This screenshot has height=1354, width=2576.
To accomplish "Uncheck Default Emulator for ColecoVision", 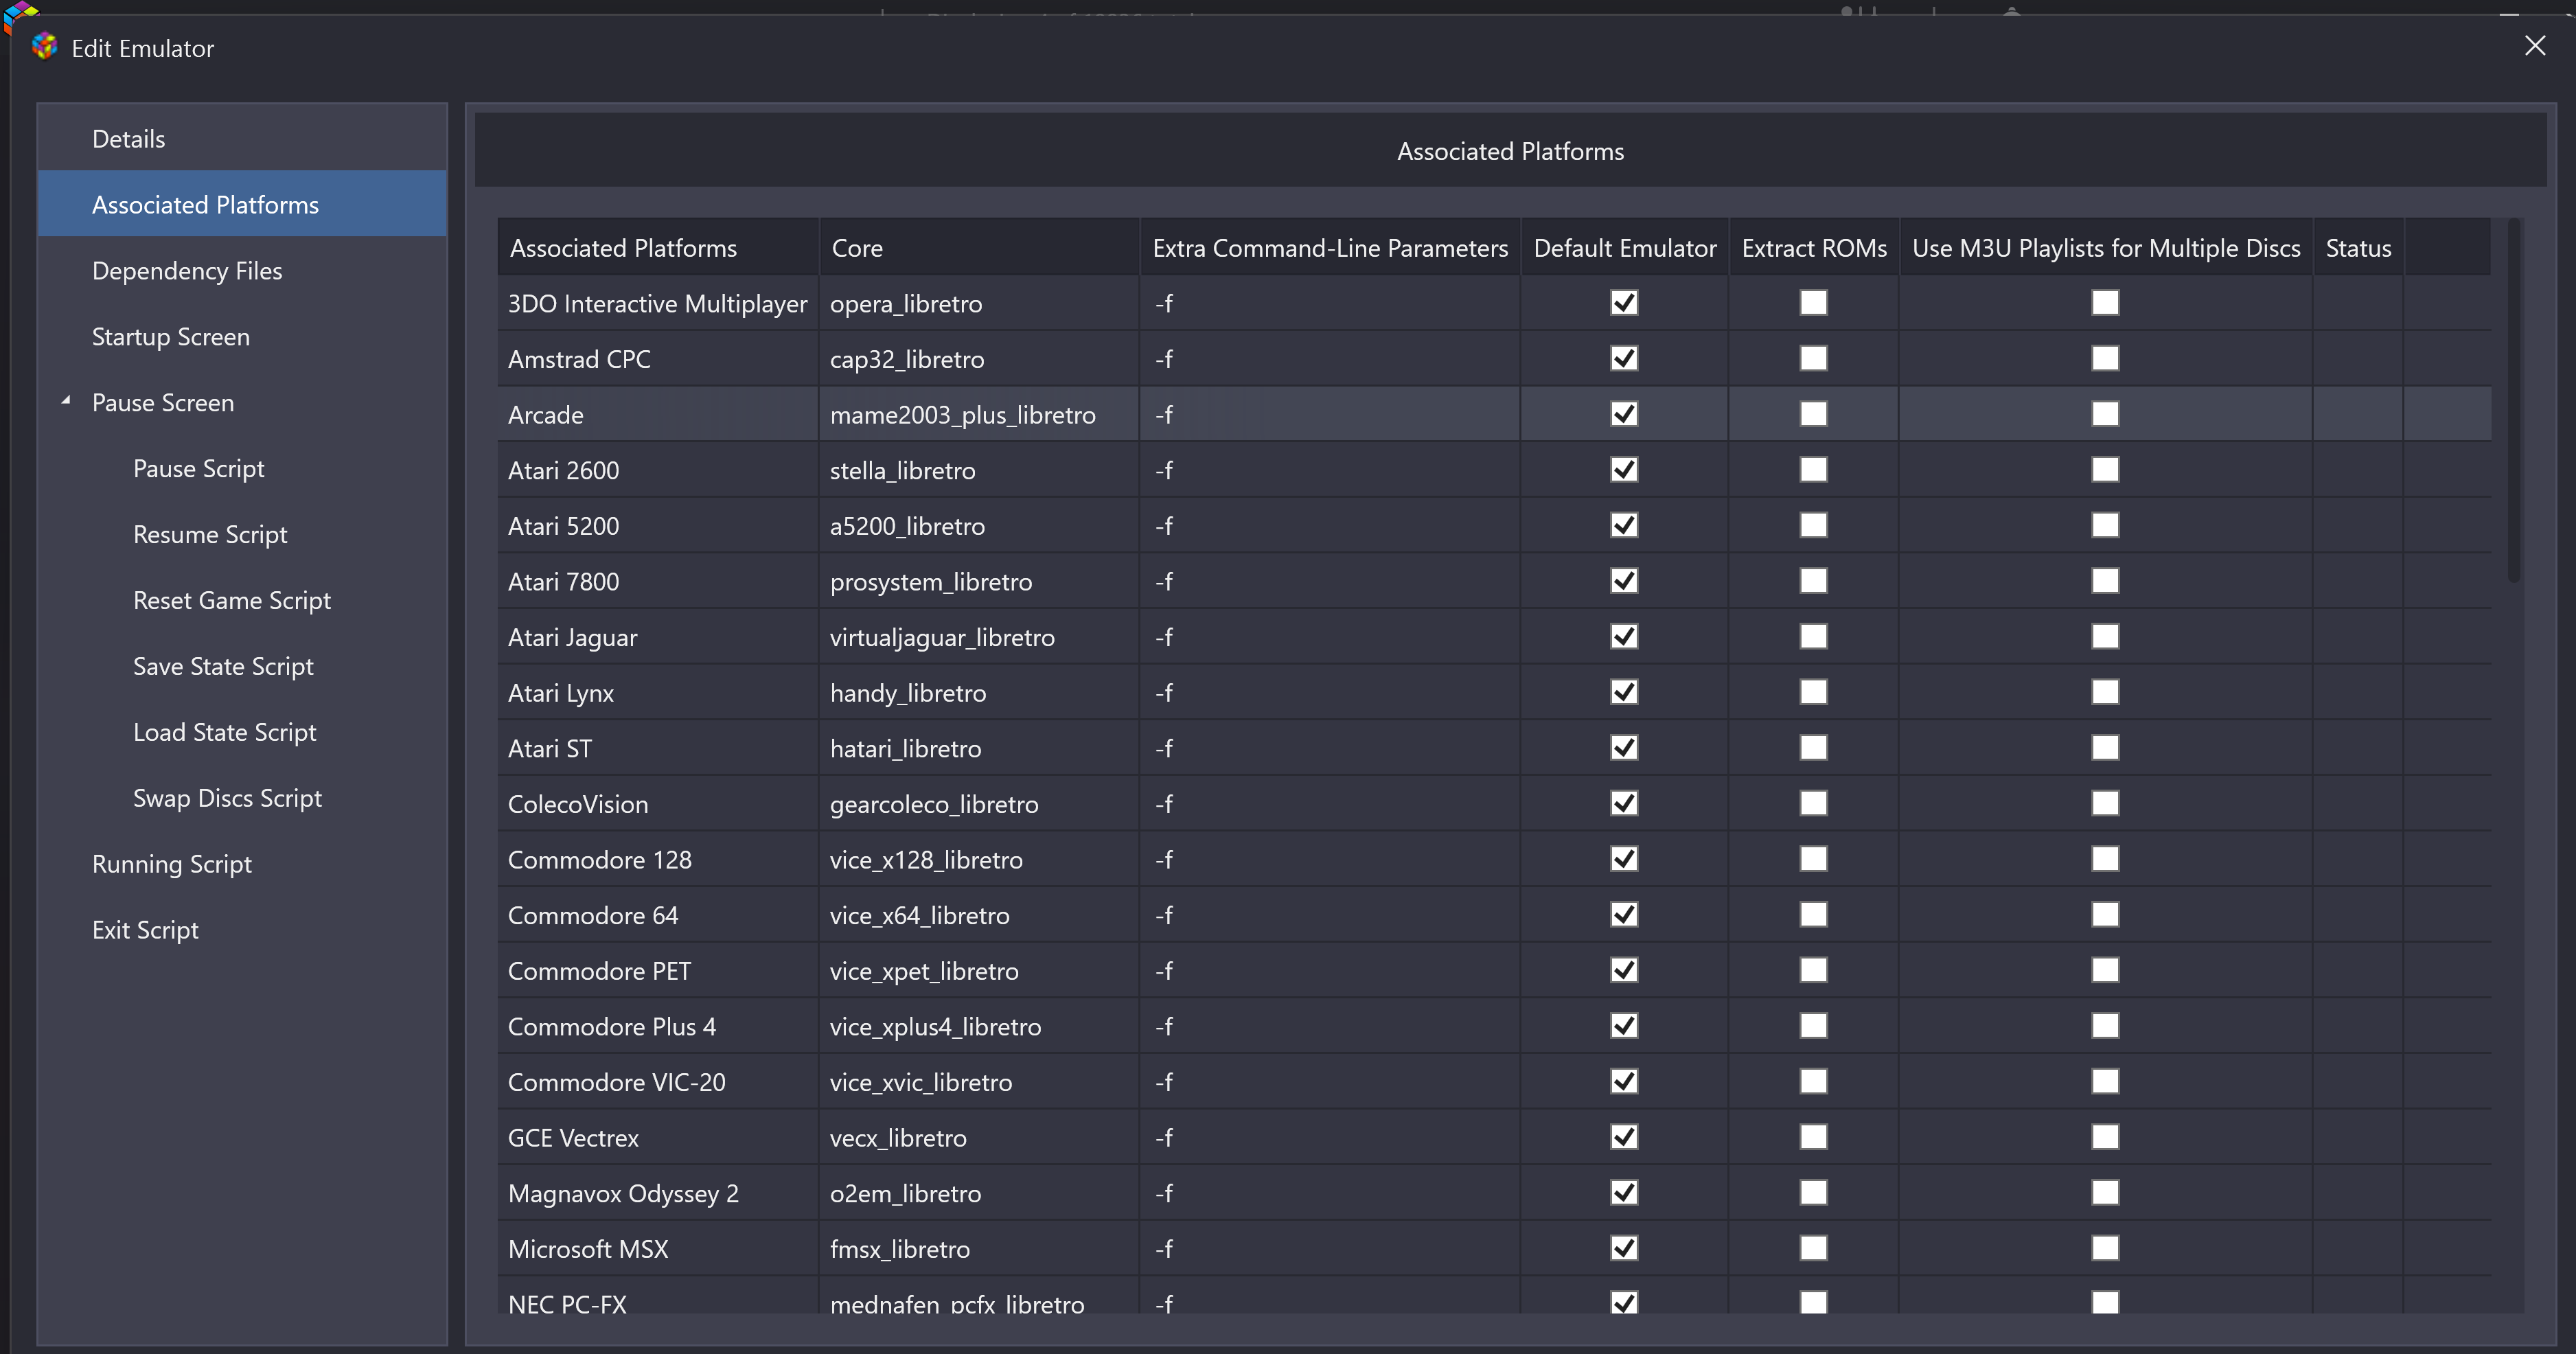I will coord(1624,803).
